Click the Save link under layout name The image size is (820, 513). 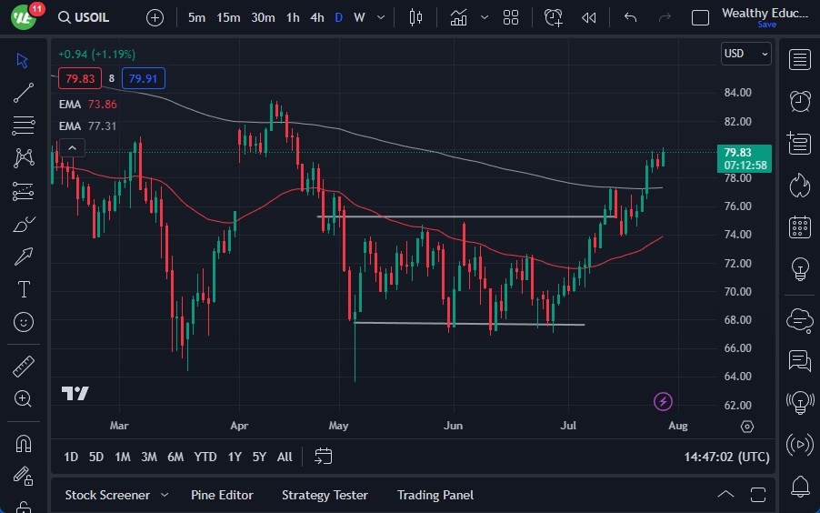[766, 25]
